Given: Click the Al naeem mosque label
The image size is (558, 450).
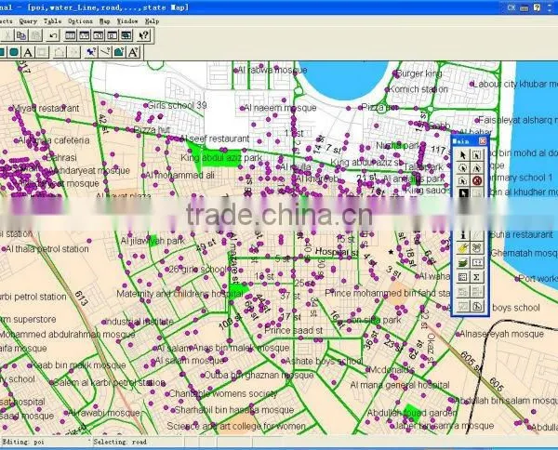Looking at the screenshot, I should pos(281,108).
